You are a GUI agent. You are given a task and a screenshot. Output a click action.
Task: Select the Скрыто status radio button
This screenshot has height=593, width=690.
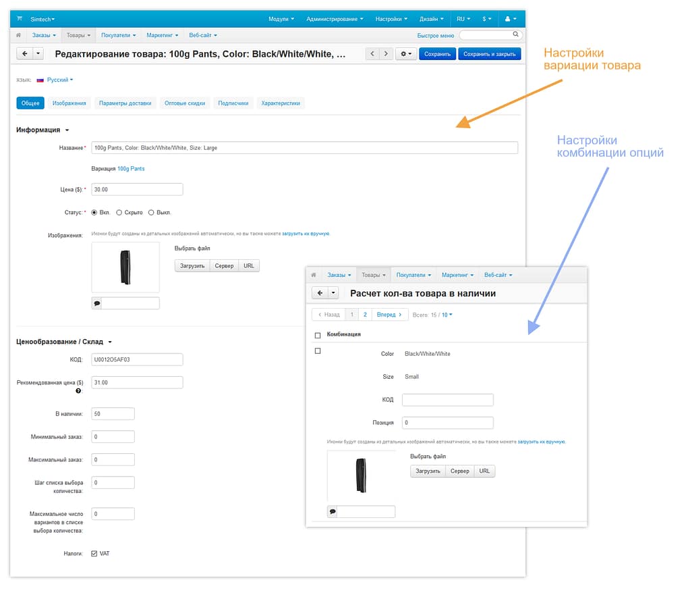pos(119,212)
